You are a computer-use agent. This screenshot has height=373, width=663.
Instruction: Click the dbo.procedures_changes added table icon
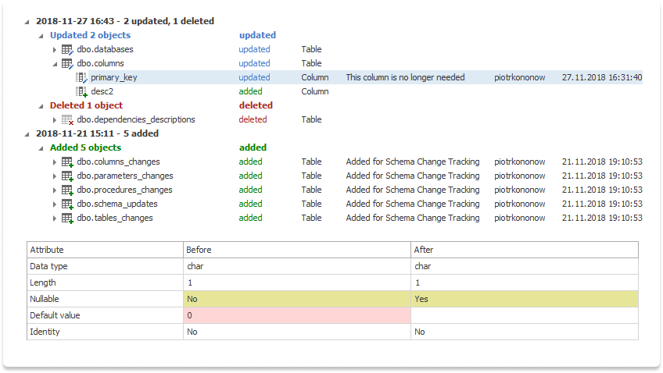[67, 190]
